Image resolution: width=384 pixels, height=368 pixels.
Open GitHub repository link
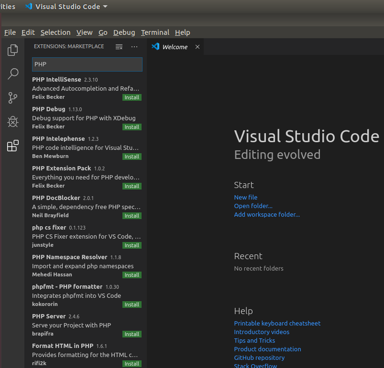pos(259,357)
